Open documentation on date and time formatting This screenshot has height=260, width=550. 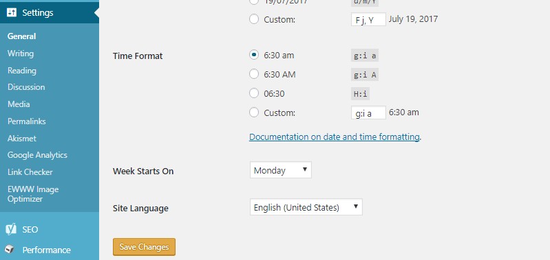pyautogui.click(x=335, y=137)
